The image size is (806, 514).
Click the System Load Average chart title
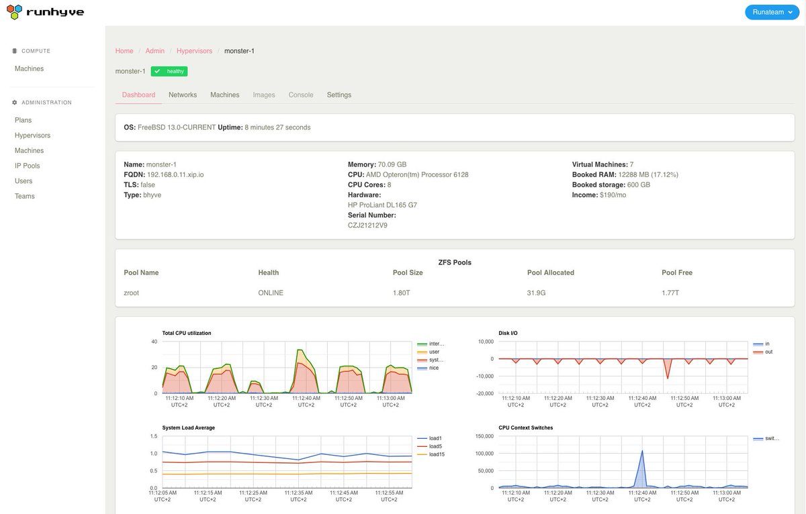pos(188,428)
